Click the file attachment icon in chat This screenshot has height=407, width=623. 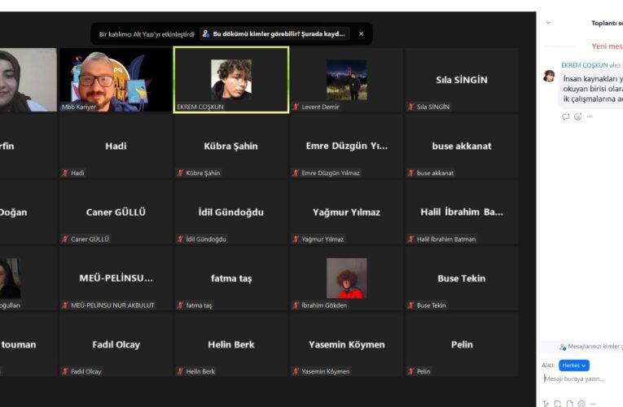[x=569, y=403]
